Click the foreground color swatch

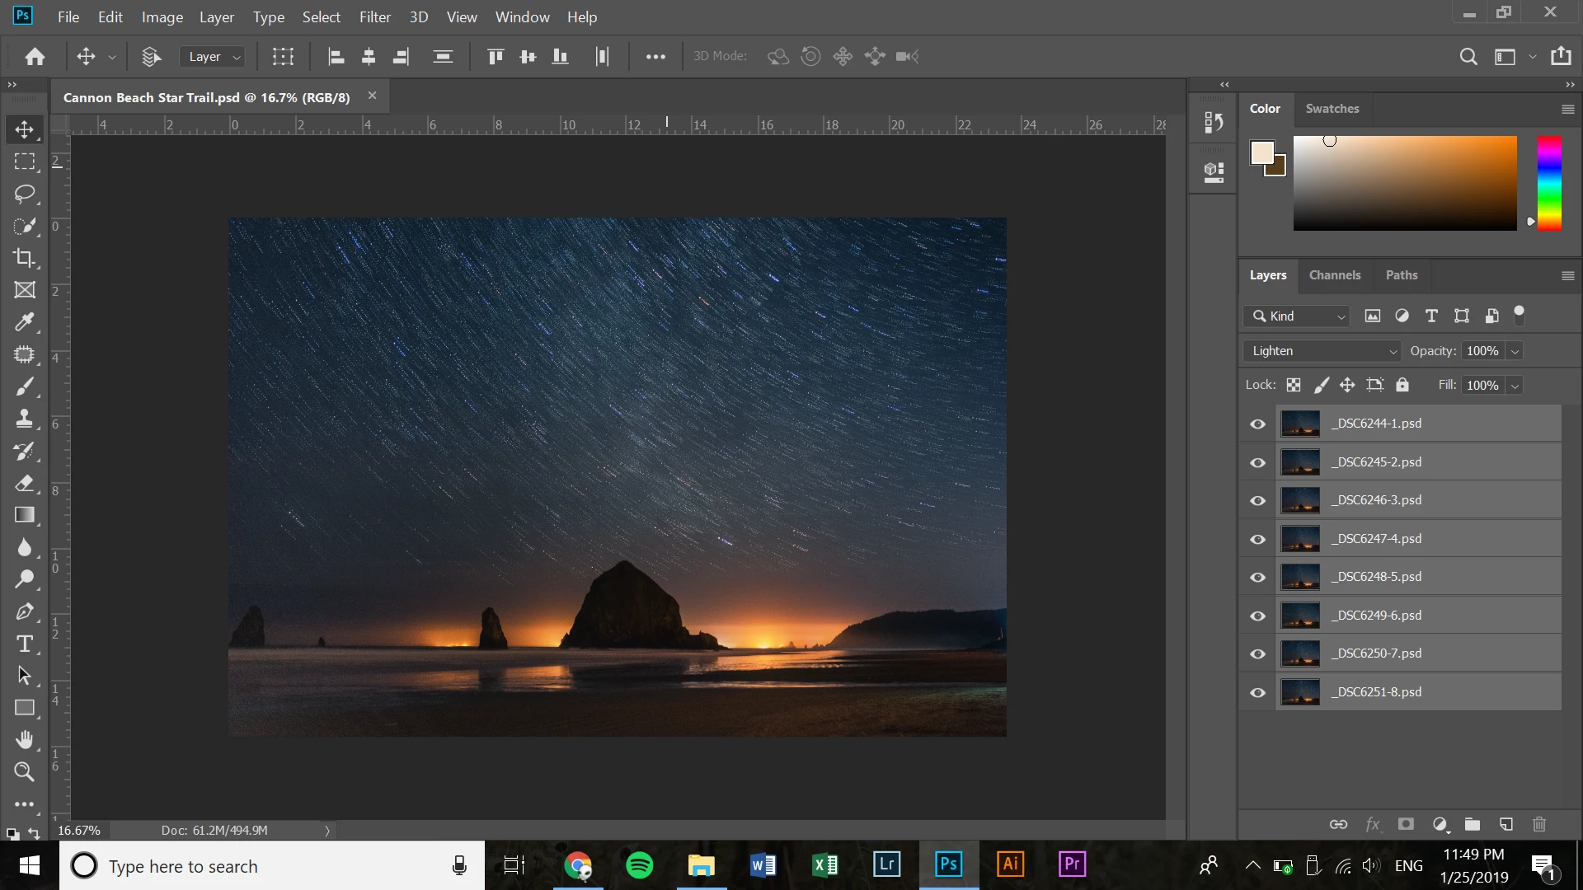click(1261, 152)
